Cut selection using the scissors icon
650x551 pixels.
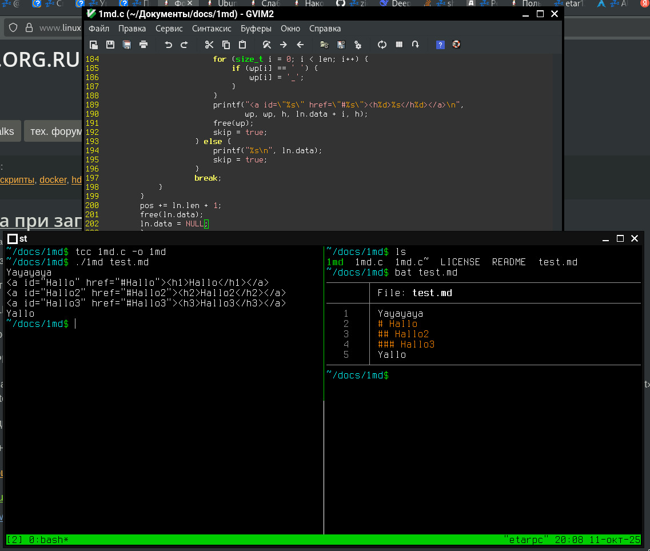209,45
